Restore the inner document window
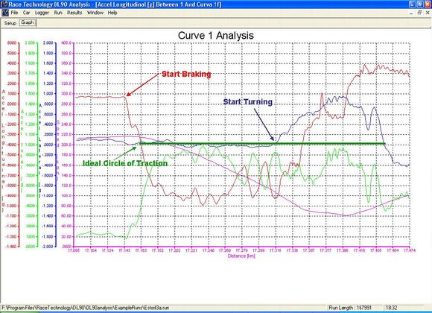432x313 pixels. (x=419, y=13)
